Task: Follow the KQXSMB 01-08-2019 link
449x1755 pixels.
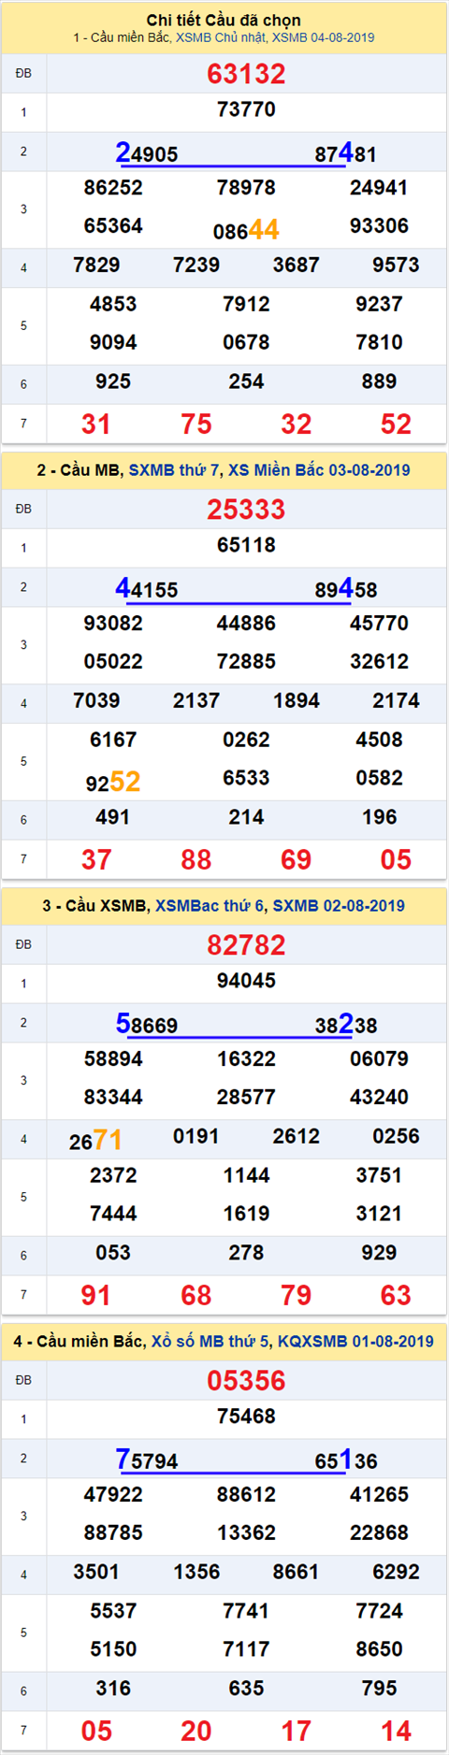Action: [355, 1341]
